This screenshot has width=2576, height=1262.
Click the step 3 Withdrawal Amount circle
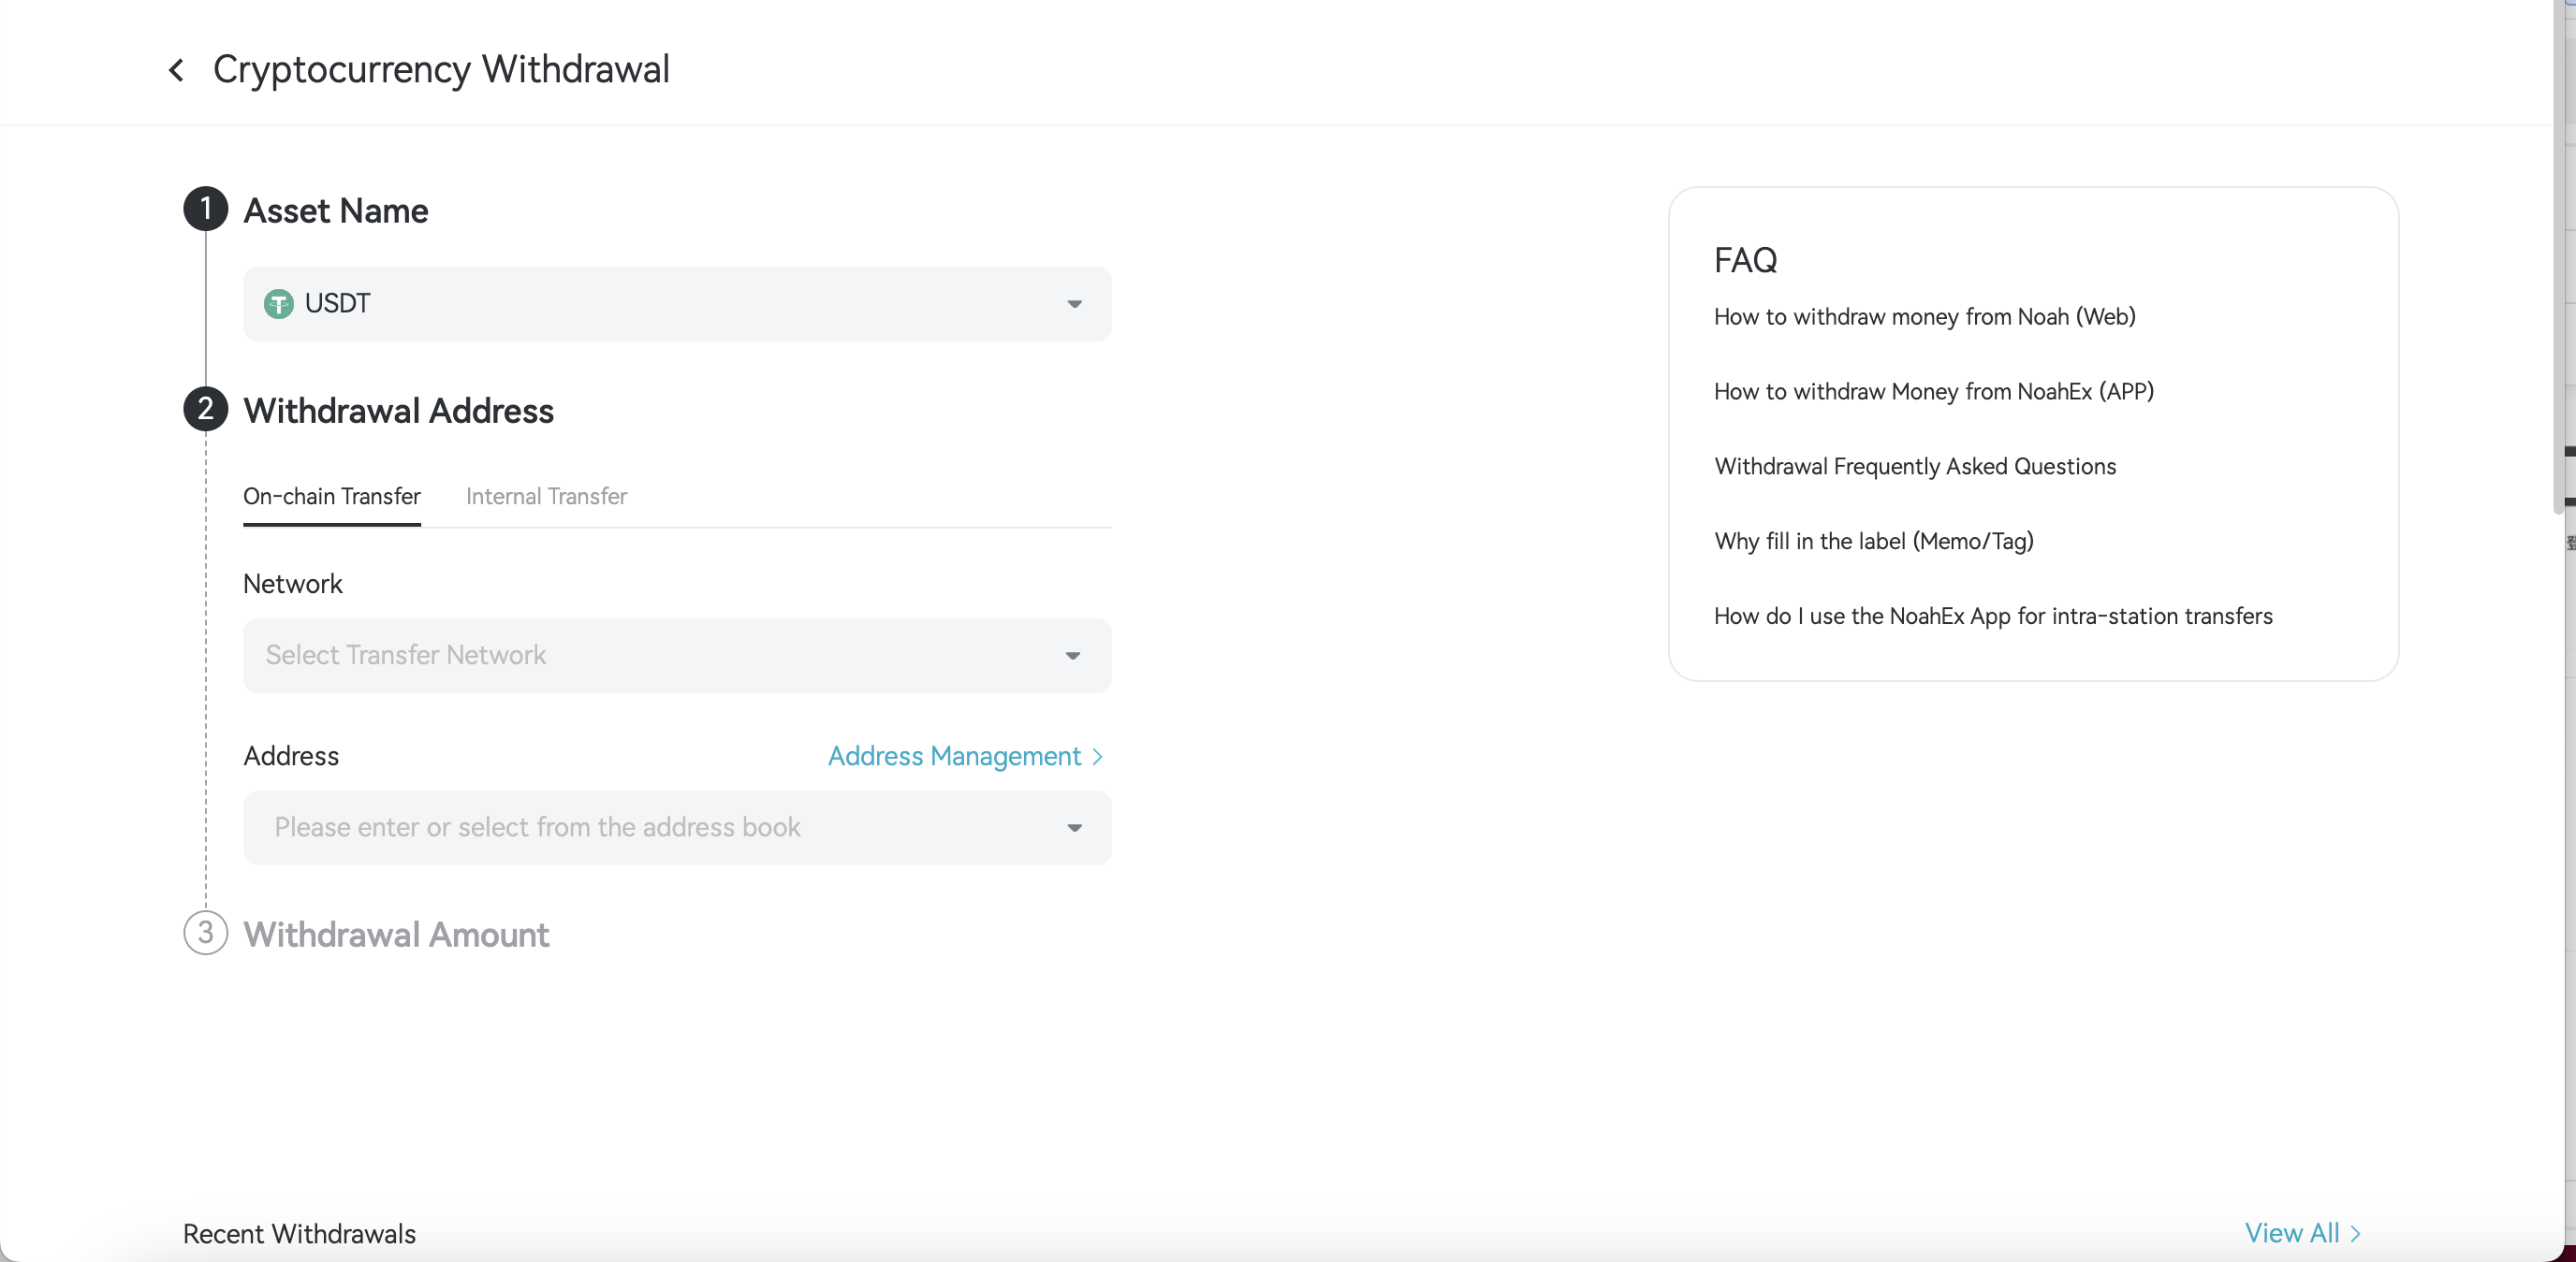pyautogui.click(x=206, y=934)
